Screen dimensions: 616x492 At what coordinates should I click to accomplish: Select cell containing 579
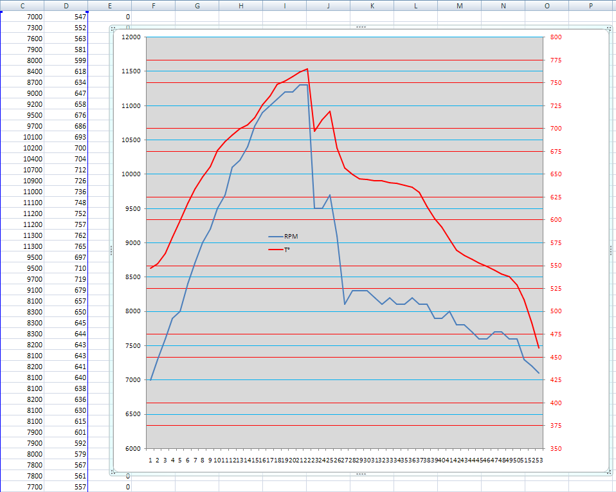66,454
